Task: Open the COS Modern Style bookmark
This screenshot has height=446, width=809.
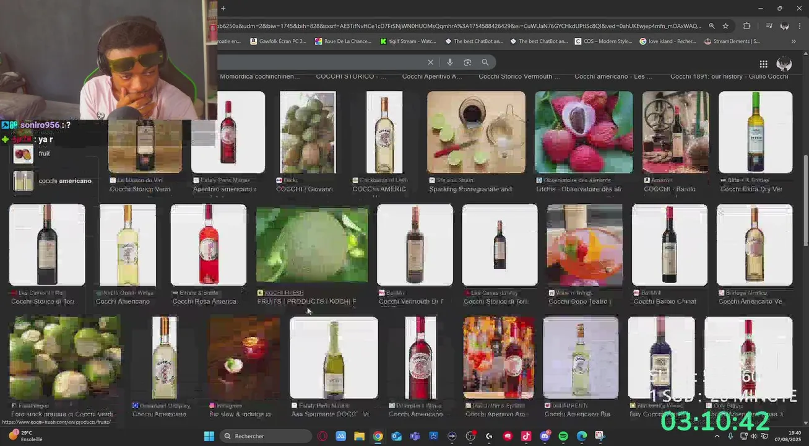Action: point(604,42)
